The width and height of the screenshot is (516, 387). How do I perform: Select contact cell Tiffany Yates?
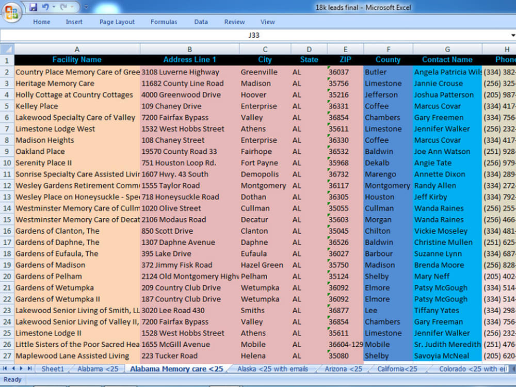pos(447,311)
